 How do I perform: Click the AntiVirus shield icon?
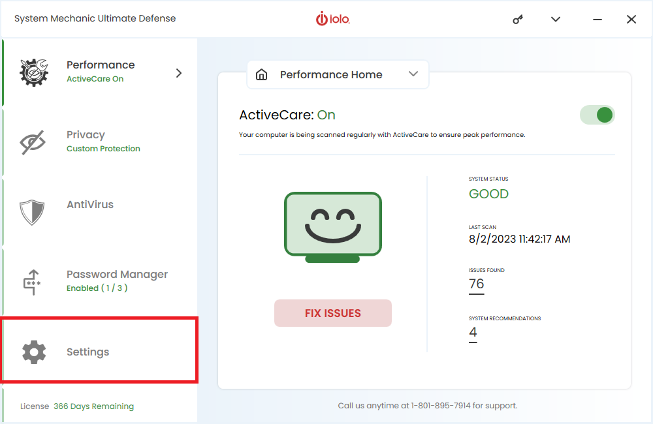pyautogui.click(x=32, y=212)
